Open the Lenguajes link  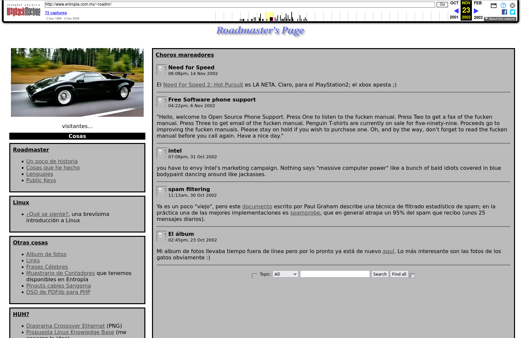click(39, 174)
